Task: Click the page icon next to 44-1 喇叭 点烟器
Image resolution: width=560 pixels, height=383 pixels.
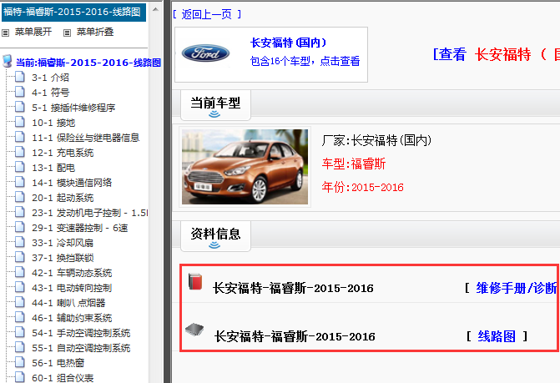Action: click(20, 302)
